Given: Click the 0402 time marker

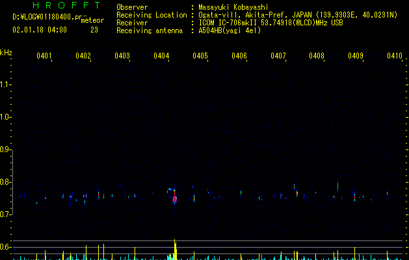Looking at the screenshot, I should tap(83, 55).
